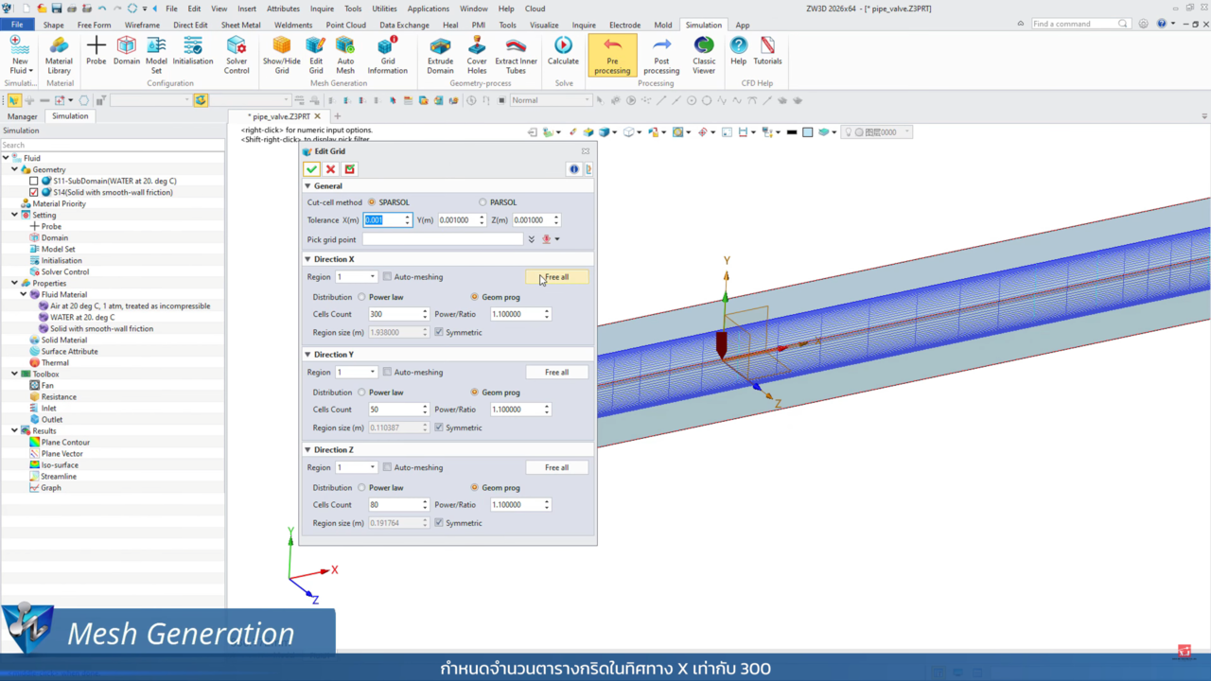
Task: Collapse the Direction Y section
Action: point(307,355)
